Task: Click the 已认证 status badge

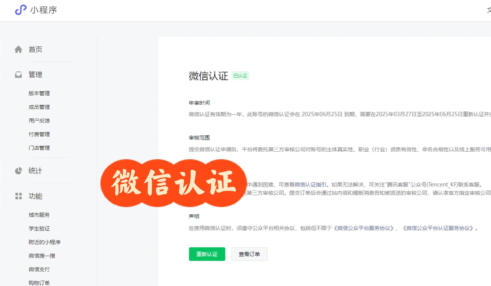Action: coord(240,76)
